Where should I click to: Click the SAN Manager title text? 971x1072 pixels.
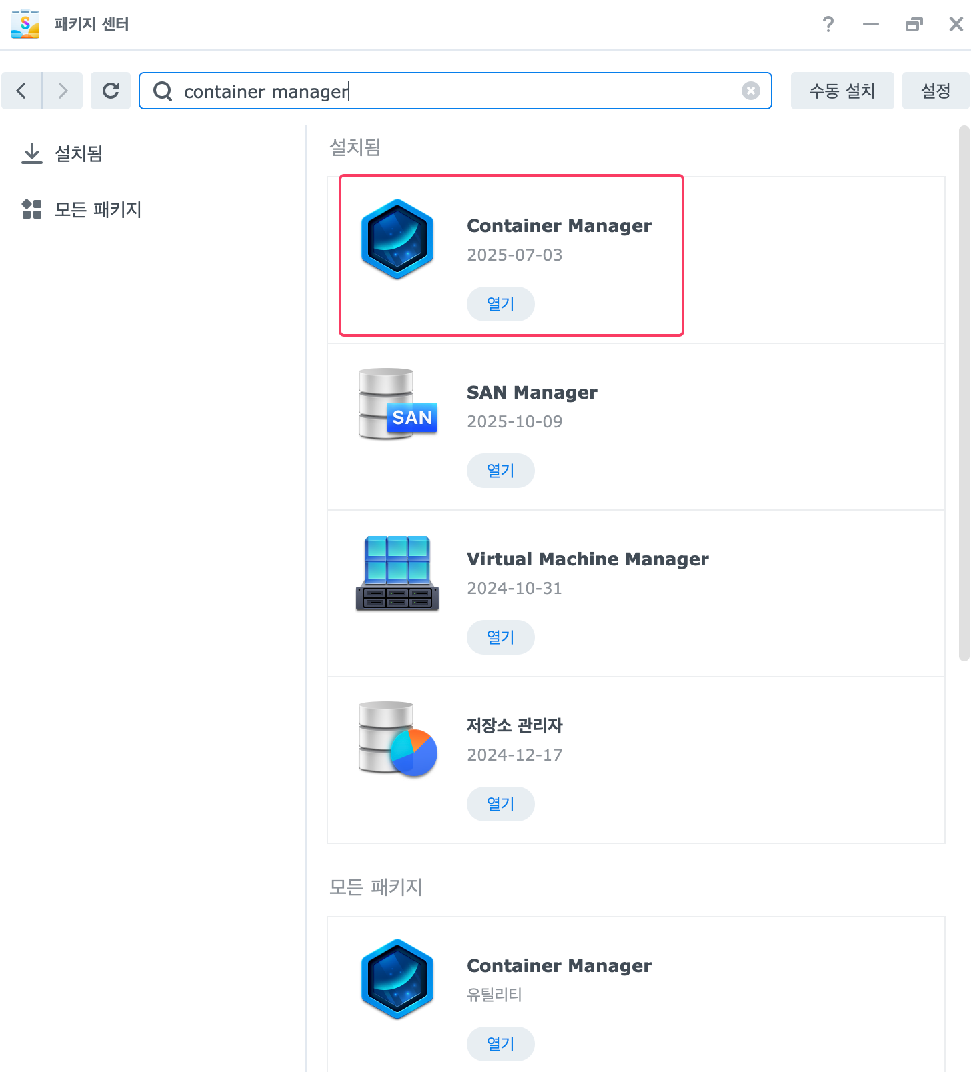coord(532,393)
